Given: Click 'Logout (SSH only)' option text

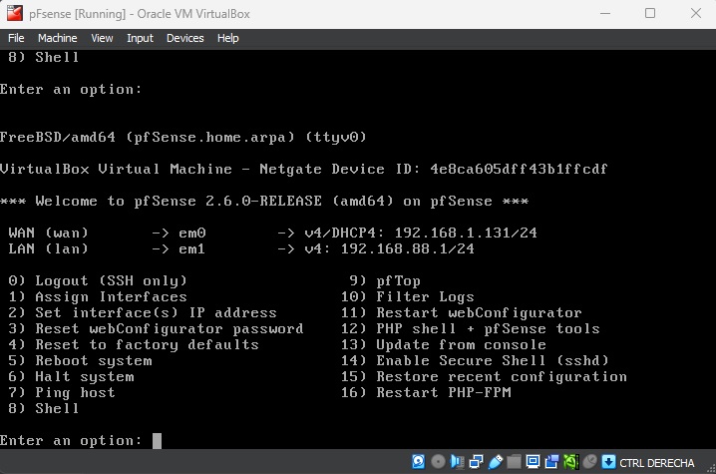Looking at the screenshot, I should (x=112, y=281).
